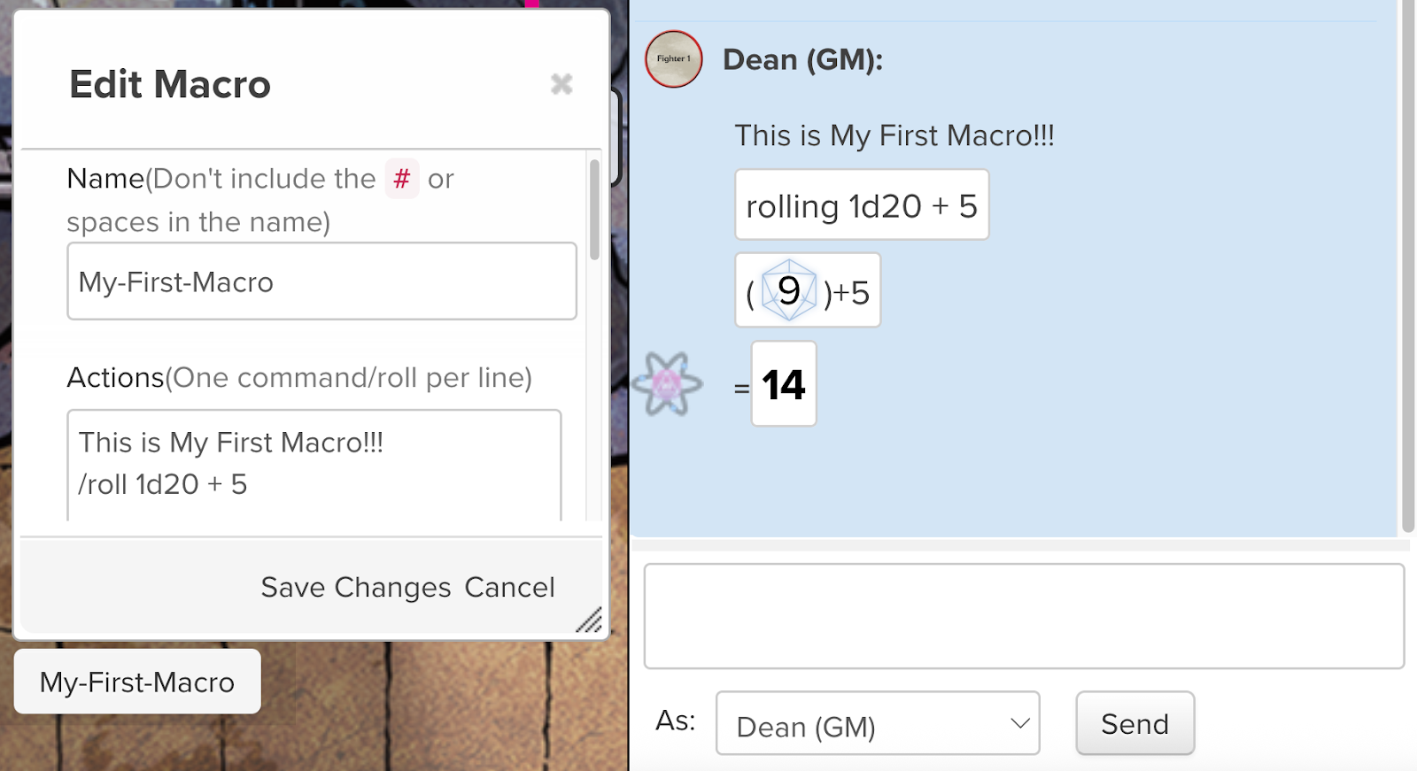1417x771 pixels.
Task: Click the Dean (GM) sender name
Action: click(802, 60)
